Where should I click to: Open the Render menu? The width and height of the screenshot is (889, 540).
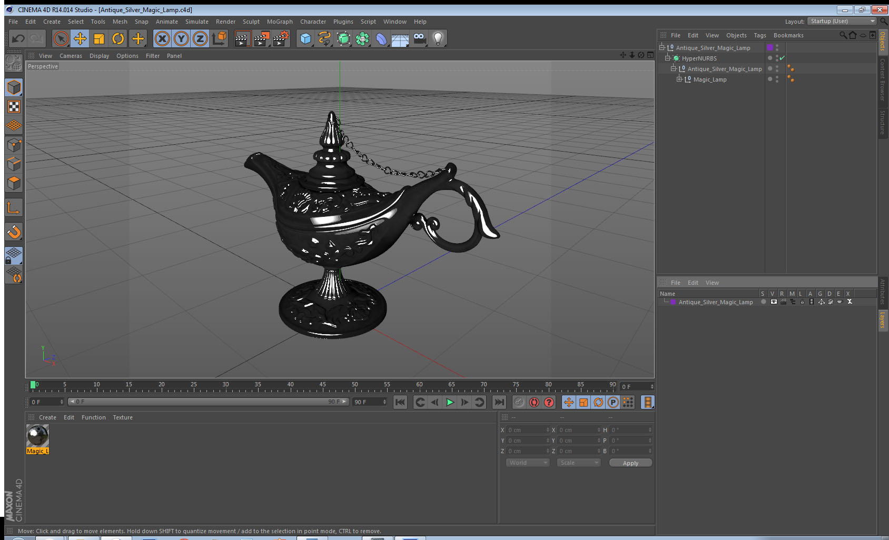(x=225, y=22)
